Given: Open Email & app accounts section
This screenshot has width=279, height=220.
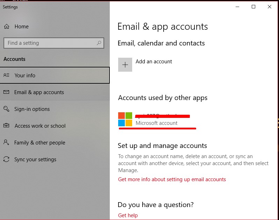Looking at the screenshot, I should tap(55, 92).
